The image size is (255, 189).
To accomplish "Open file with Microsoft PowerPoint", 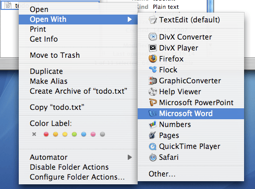I will pyautogui.click(x=191, y=103).
